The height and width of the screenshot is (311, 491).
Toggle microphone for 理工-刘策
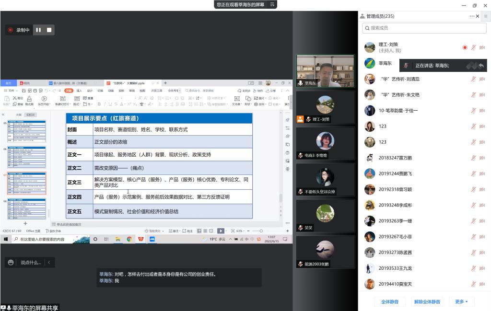click(473, 47)
